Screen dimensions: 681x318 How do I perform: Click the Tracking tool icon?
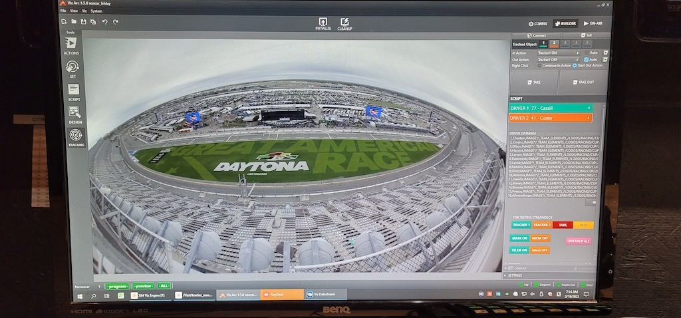coord(76,137)
